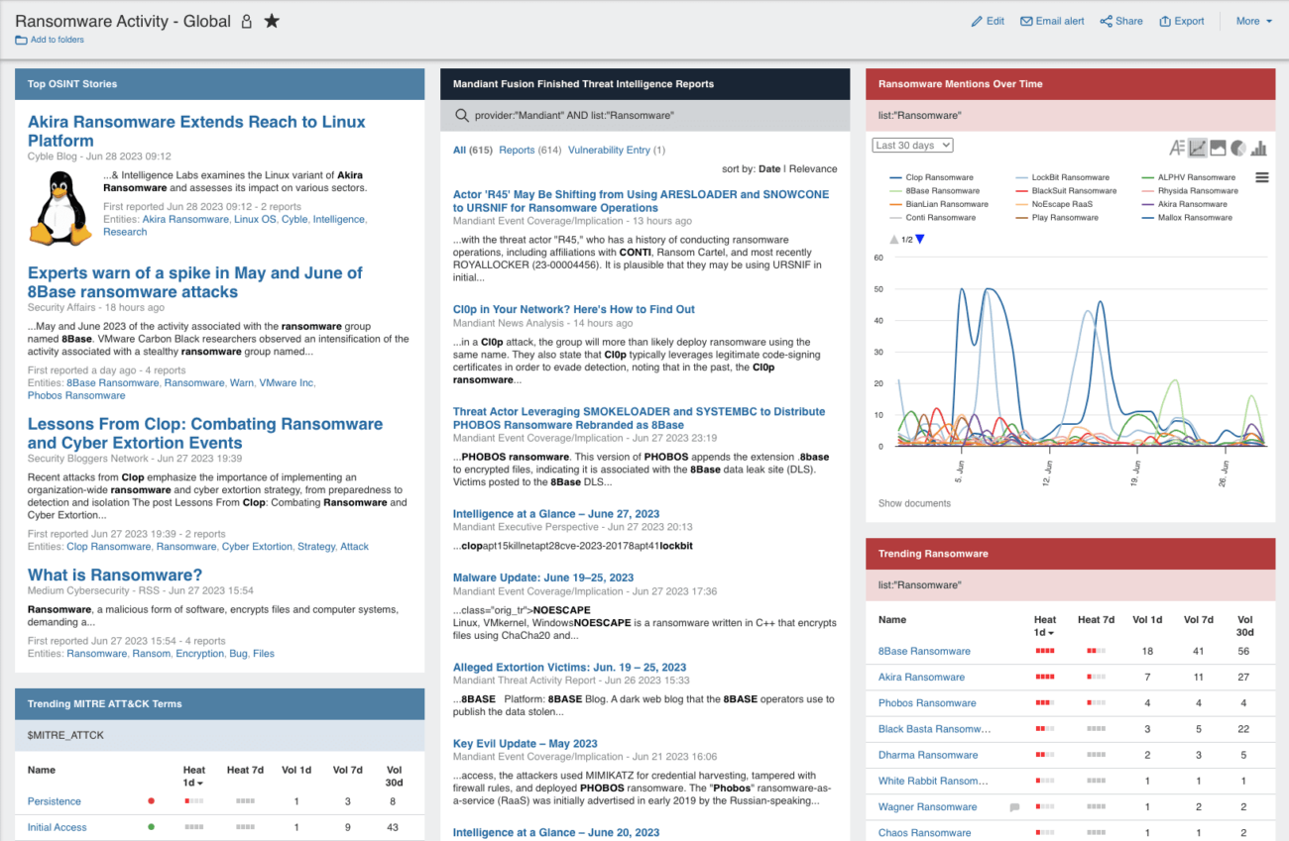Click the VMware Inc entity link
Screen dimensions: 1289x841
pyautogui.click(x=287, y=382)
